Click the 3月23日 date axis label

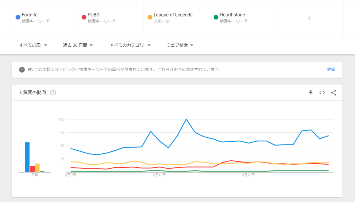[248, 175]
